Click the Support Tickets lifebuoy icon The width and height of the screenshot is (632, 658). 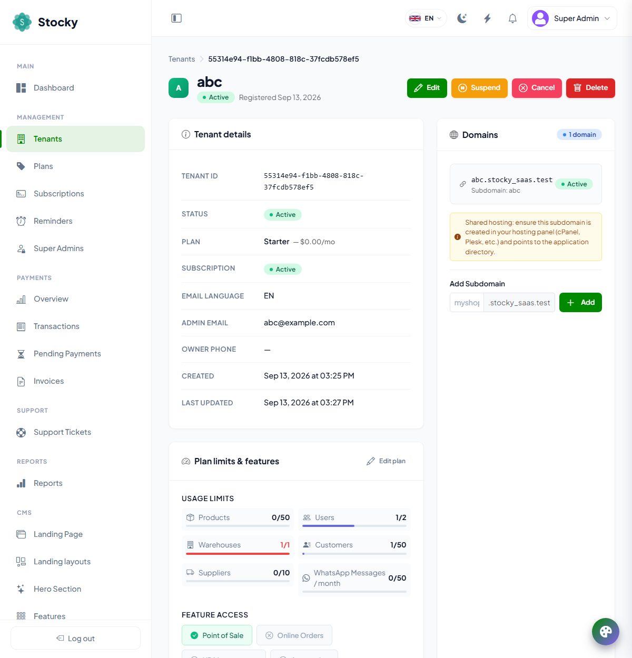click(x=21, y=432)
